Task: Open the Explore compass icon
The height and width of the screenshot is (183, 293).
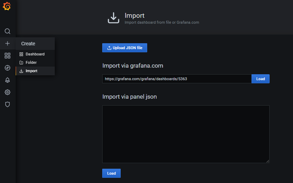Action: [7, 68]
